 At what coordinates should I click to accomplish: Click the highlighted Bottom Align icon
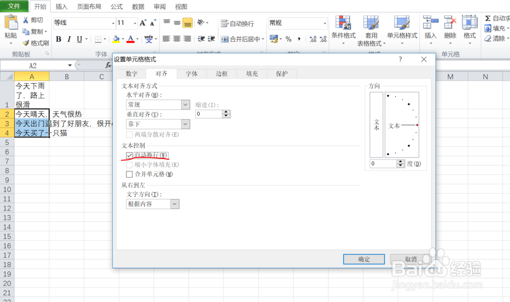pos(187,23)
